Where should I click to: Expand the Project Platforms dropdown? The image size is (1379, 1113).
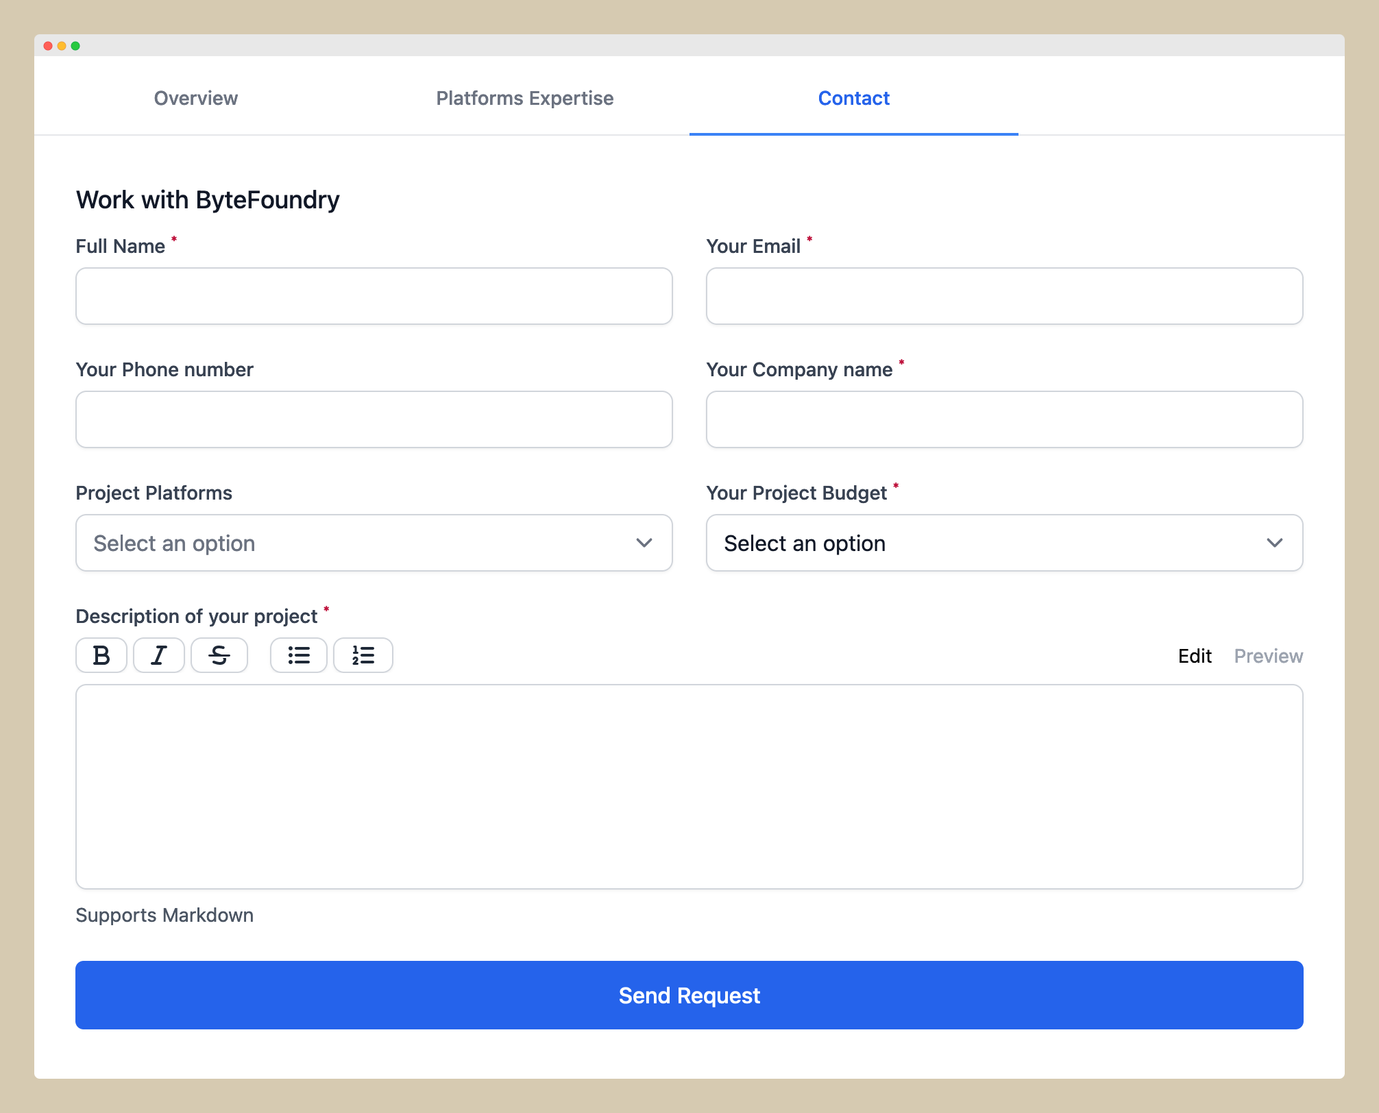point(374,543)
